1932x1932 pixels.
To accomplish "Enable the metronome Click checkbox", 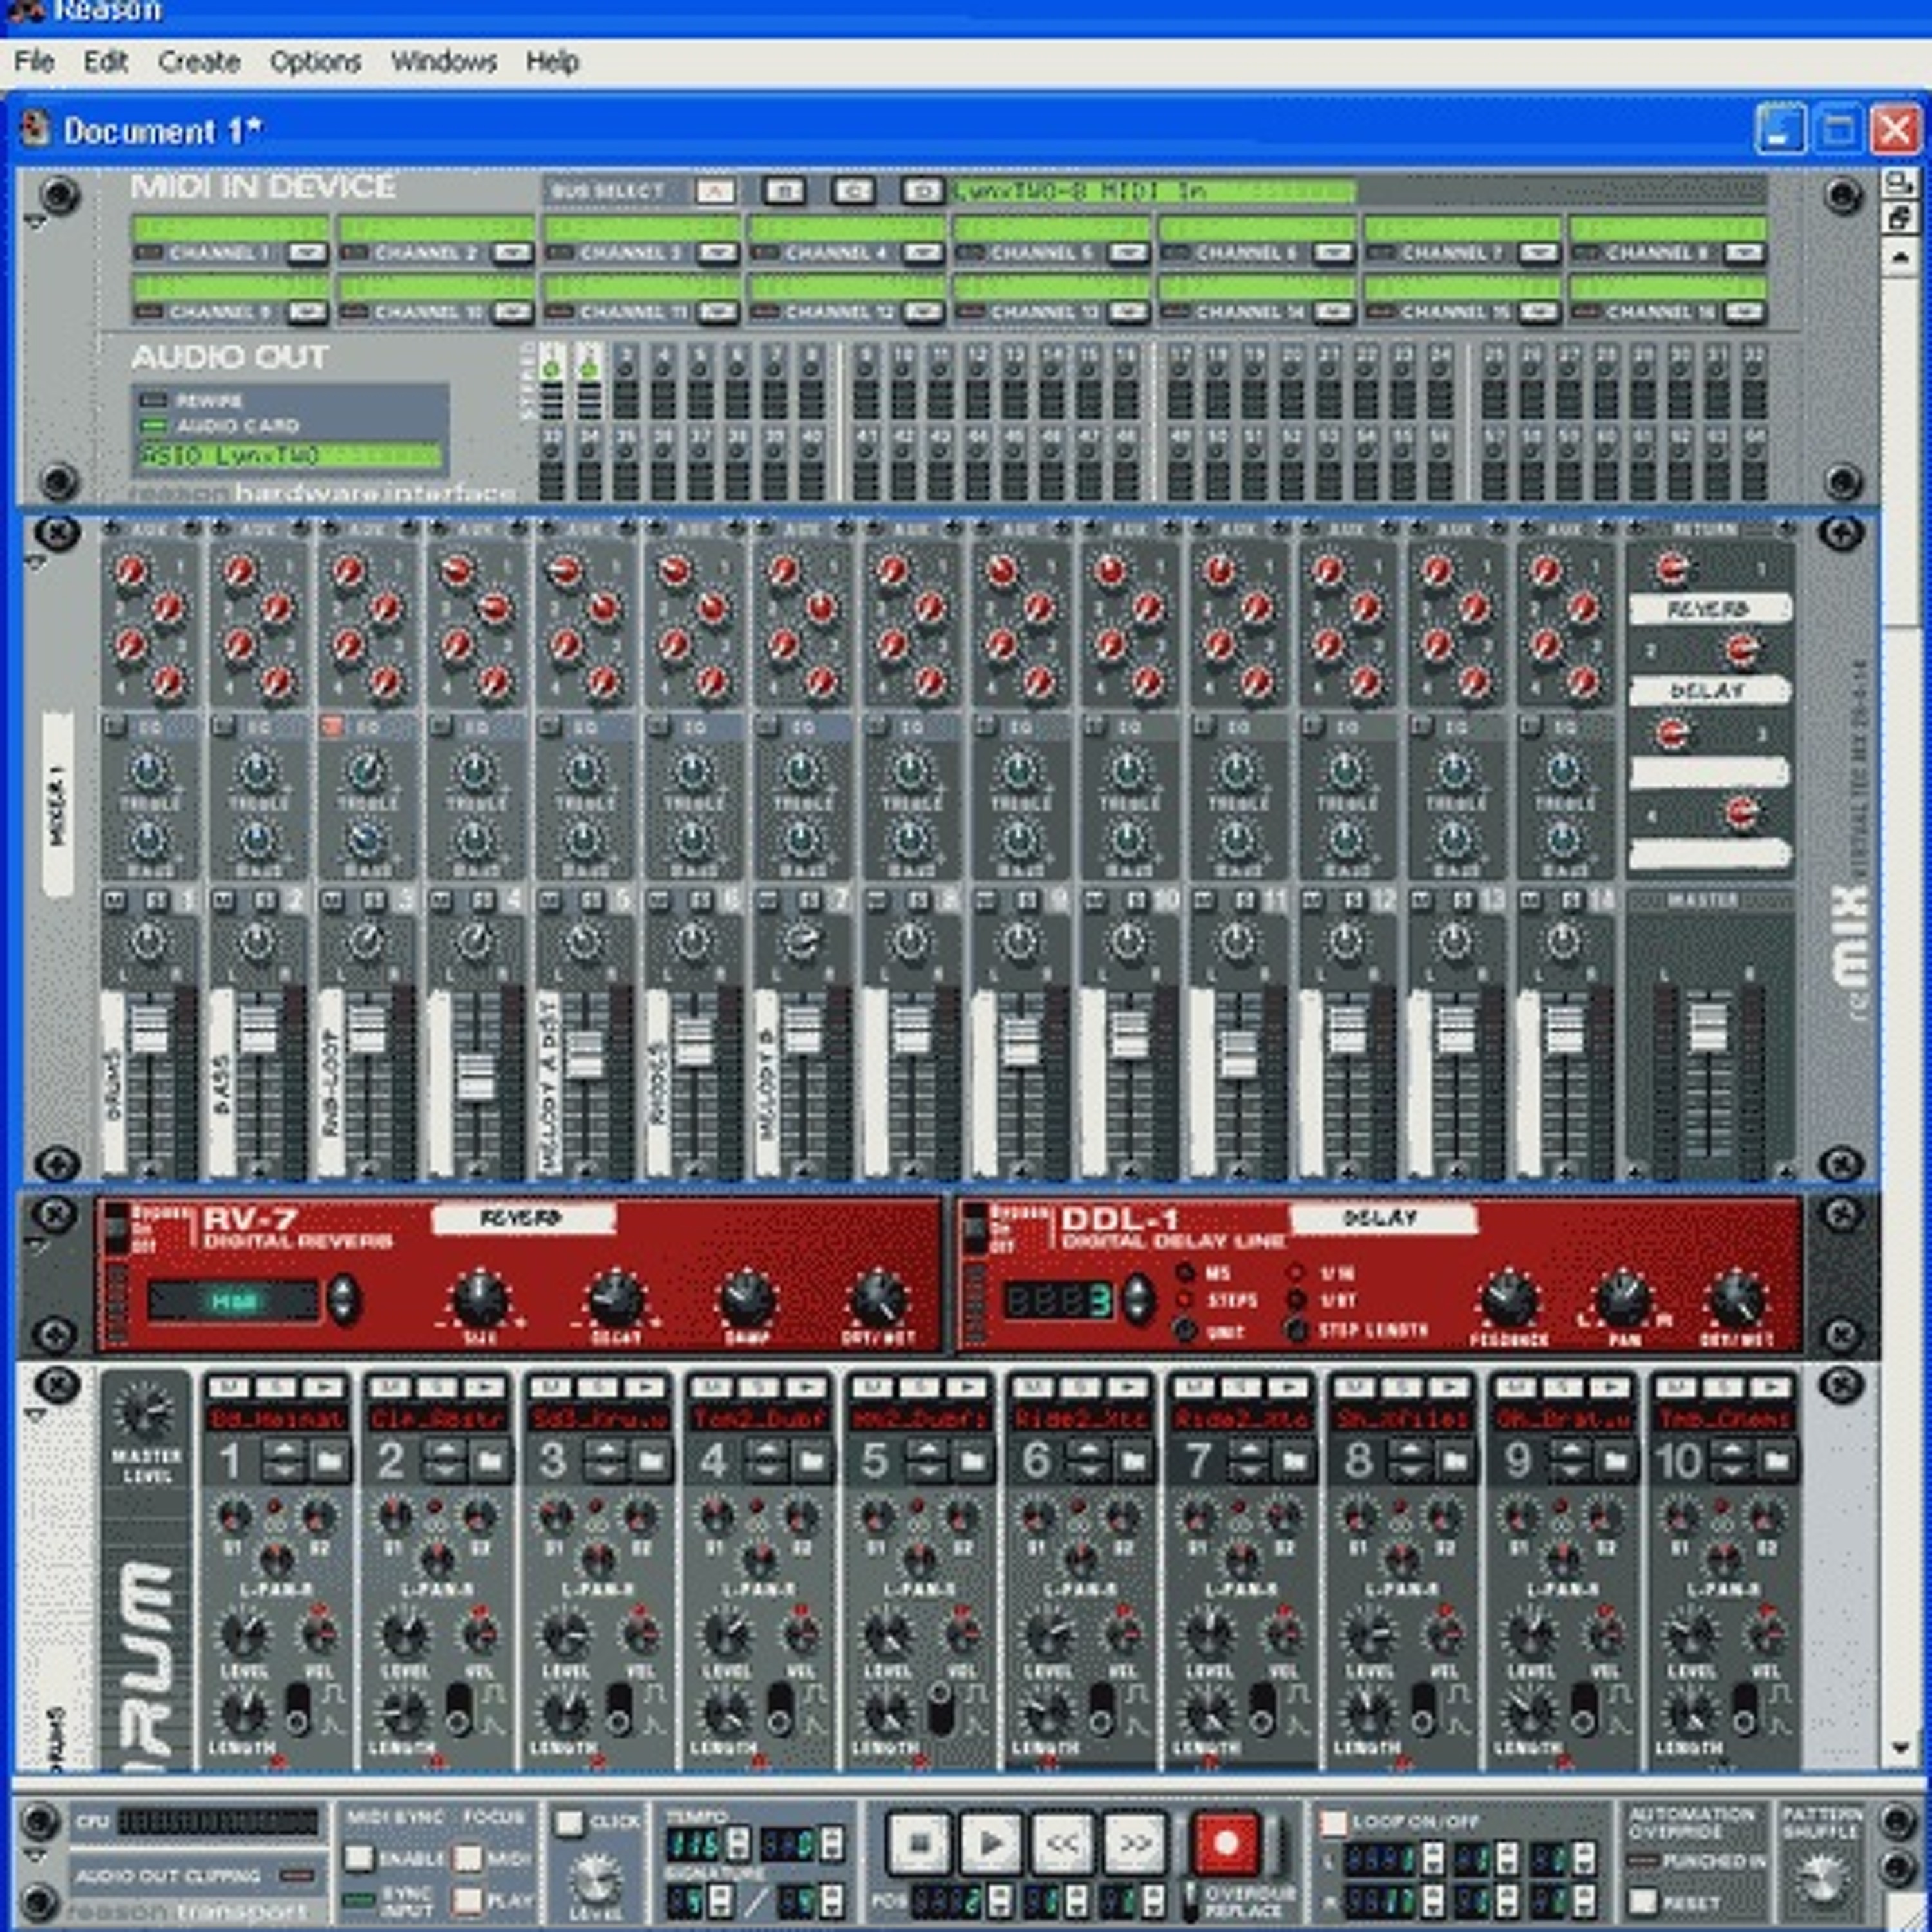I will [569, 1823].
